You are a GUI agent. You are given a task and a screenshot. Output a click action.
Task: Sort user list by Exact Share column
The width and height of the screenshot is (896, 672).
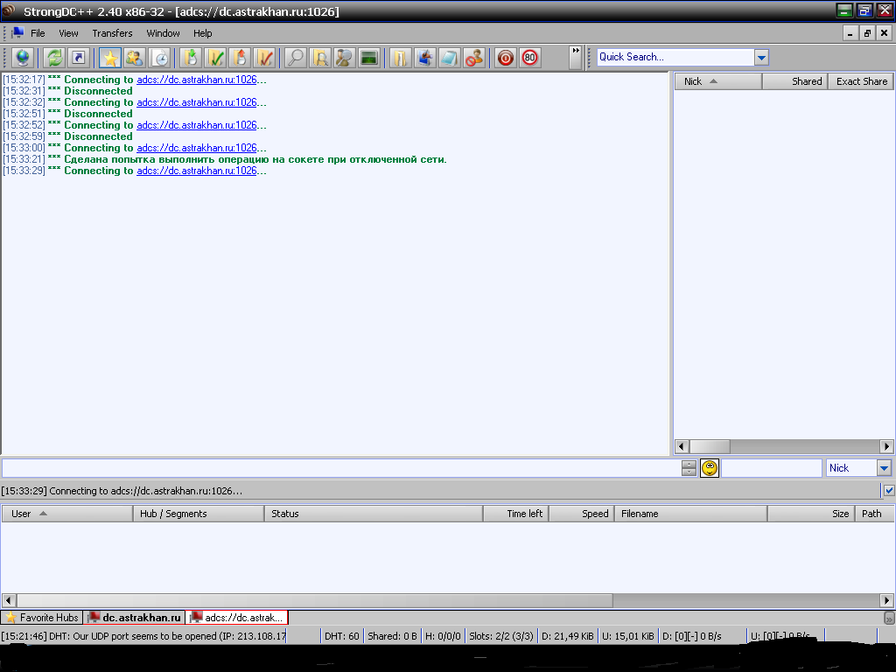(x=861, y=81)
